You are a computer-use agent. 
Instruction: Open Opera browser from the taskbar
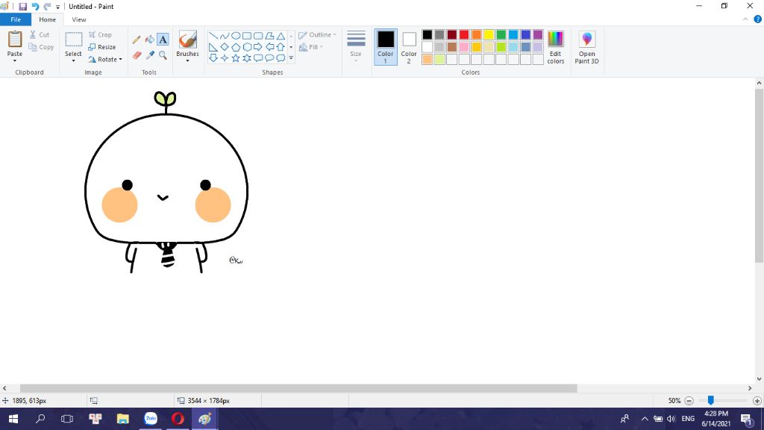click(x=178, y=419)
